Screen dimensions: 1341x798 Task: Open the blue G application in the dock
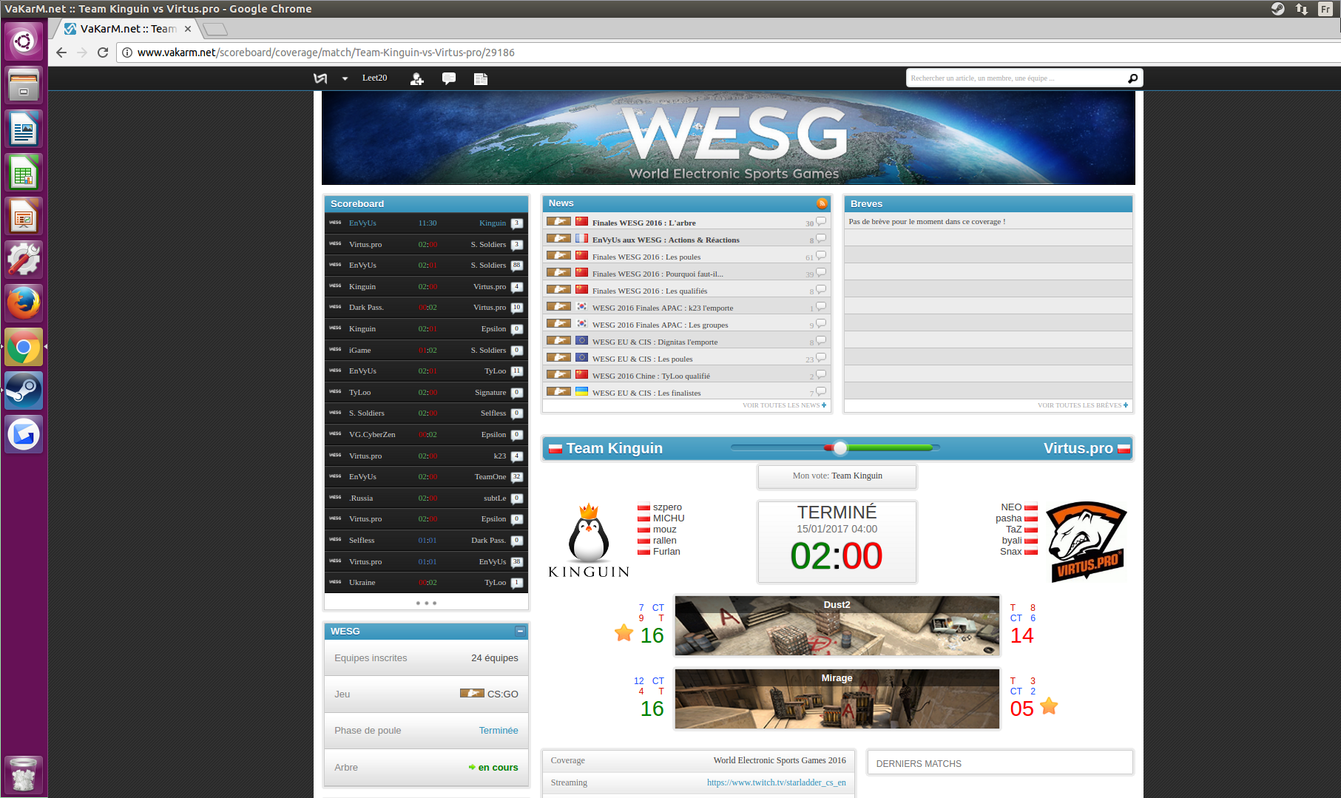pyautogui.click(x=24, y=434)
